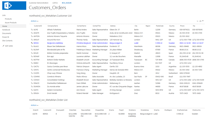
Task: Select the row icon for CHOPS
Action: click(x=32, y=73)
